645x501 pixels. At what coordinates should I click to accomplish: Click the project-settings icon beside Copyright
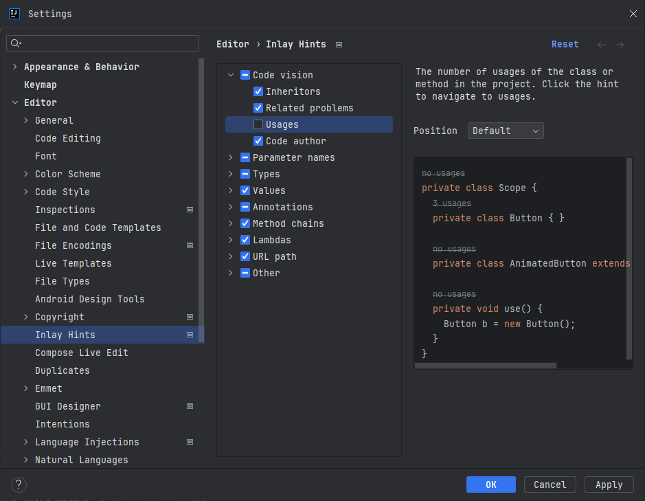point(190,317)
